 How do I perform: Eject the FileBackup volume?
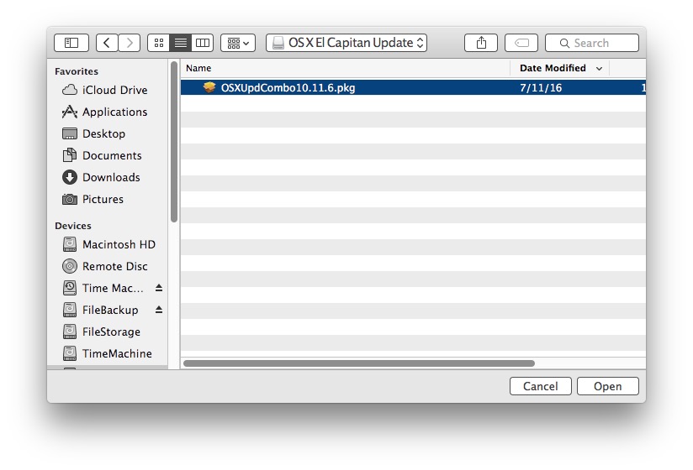(159, 310)
